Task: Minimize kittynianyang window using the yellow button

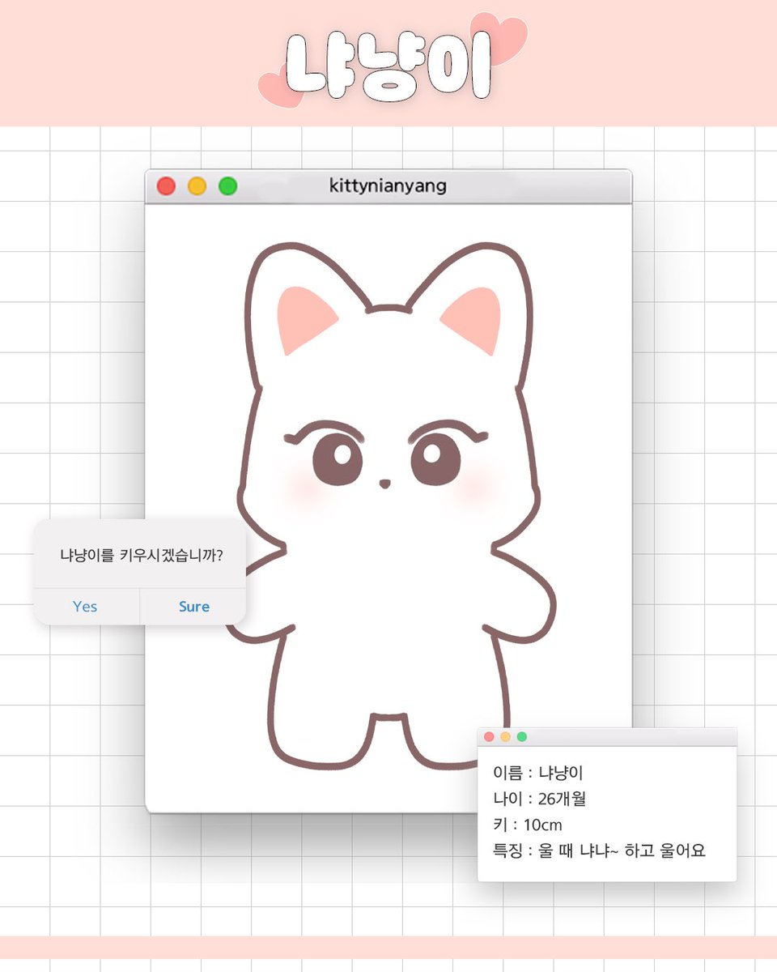Action: (197, 186)
